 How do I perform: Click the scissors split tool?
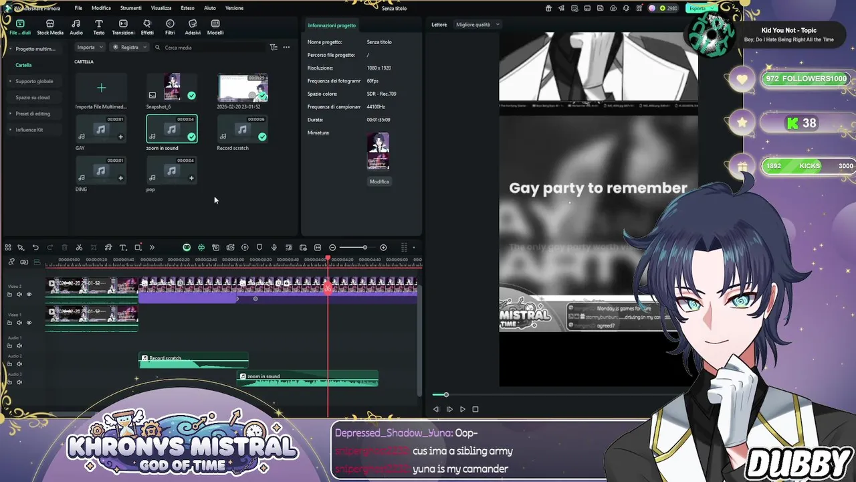(x=79, y=248)
